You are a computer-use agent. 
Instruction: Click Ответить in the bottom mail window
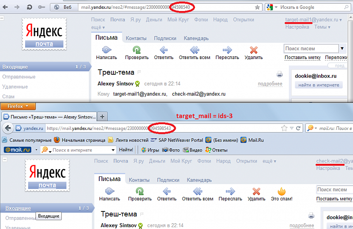167,194
